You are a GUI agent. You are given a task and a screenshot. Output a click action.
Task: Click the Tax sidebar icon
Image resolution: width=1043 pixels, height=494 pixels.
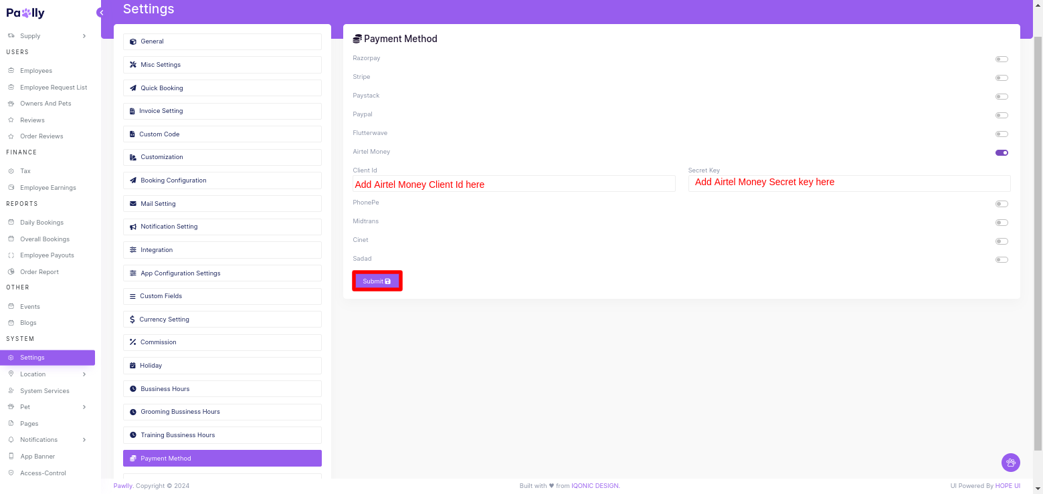point(11,171)
